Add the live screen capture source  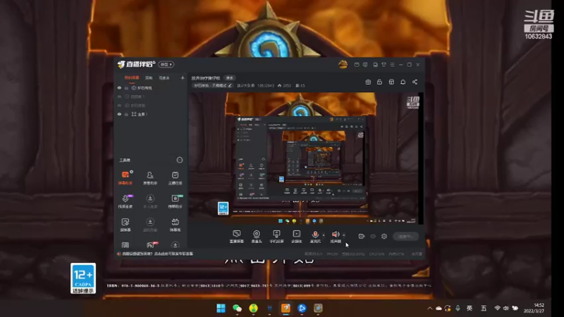tap(236, 237)
